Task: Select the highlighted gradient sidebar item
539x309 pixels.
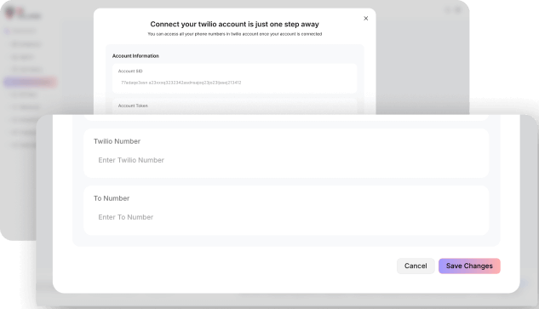Action: [x=31, y=83]
